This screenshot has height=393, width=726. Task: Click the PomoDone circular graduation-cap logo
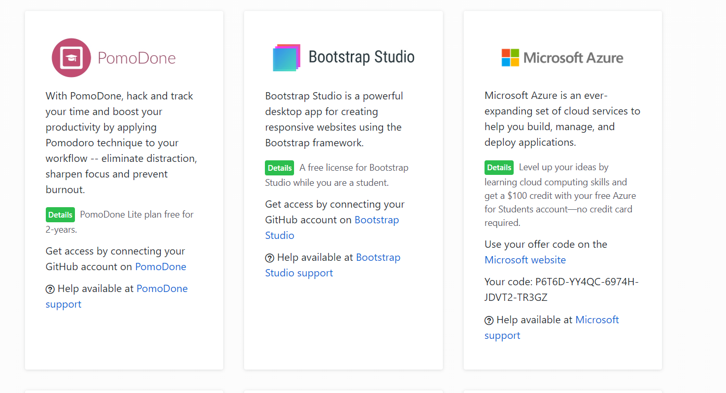coord(71,58)
